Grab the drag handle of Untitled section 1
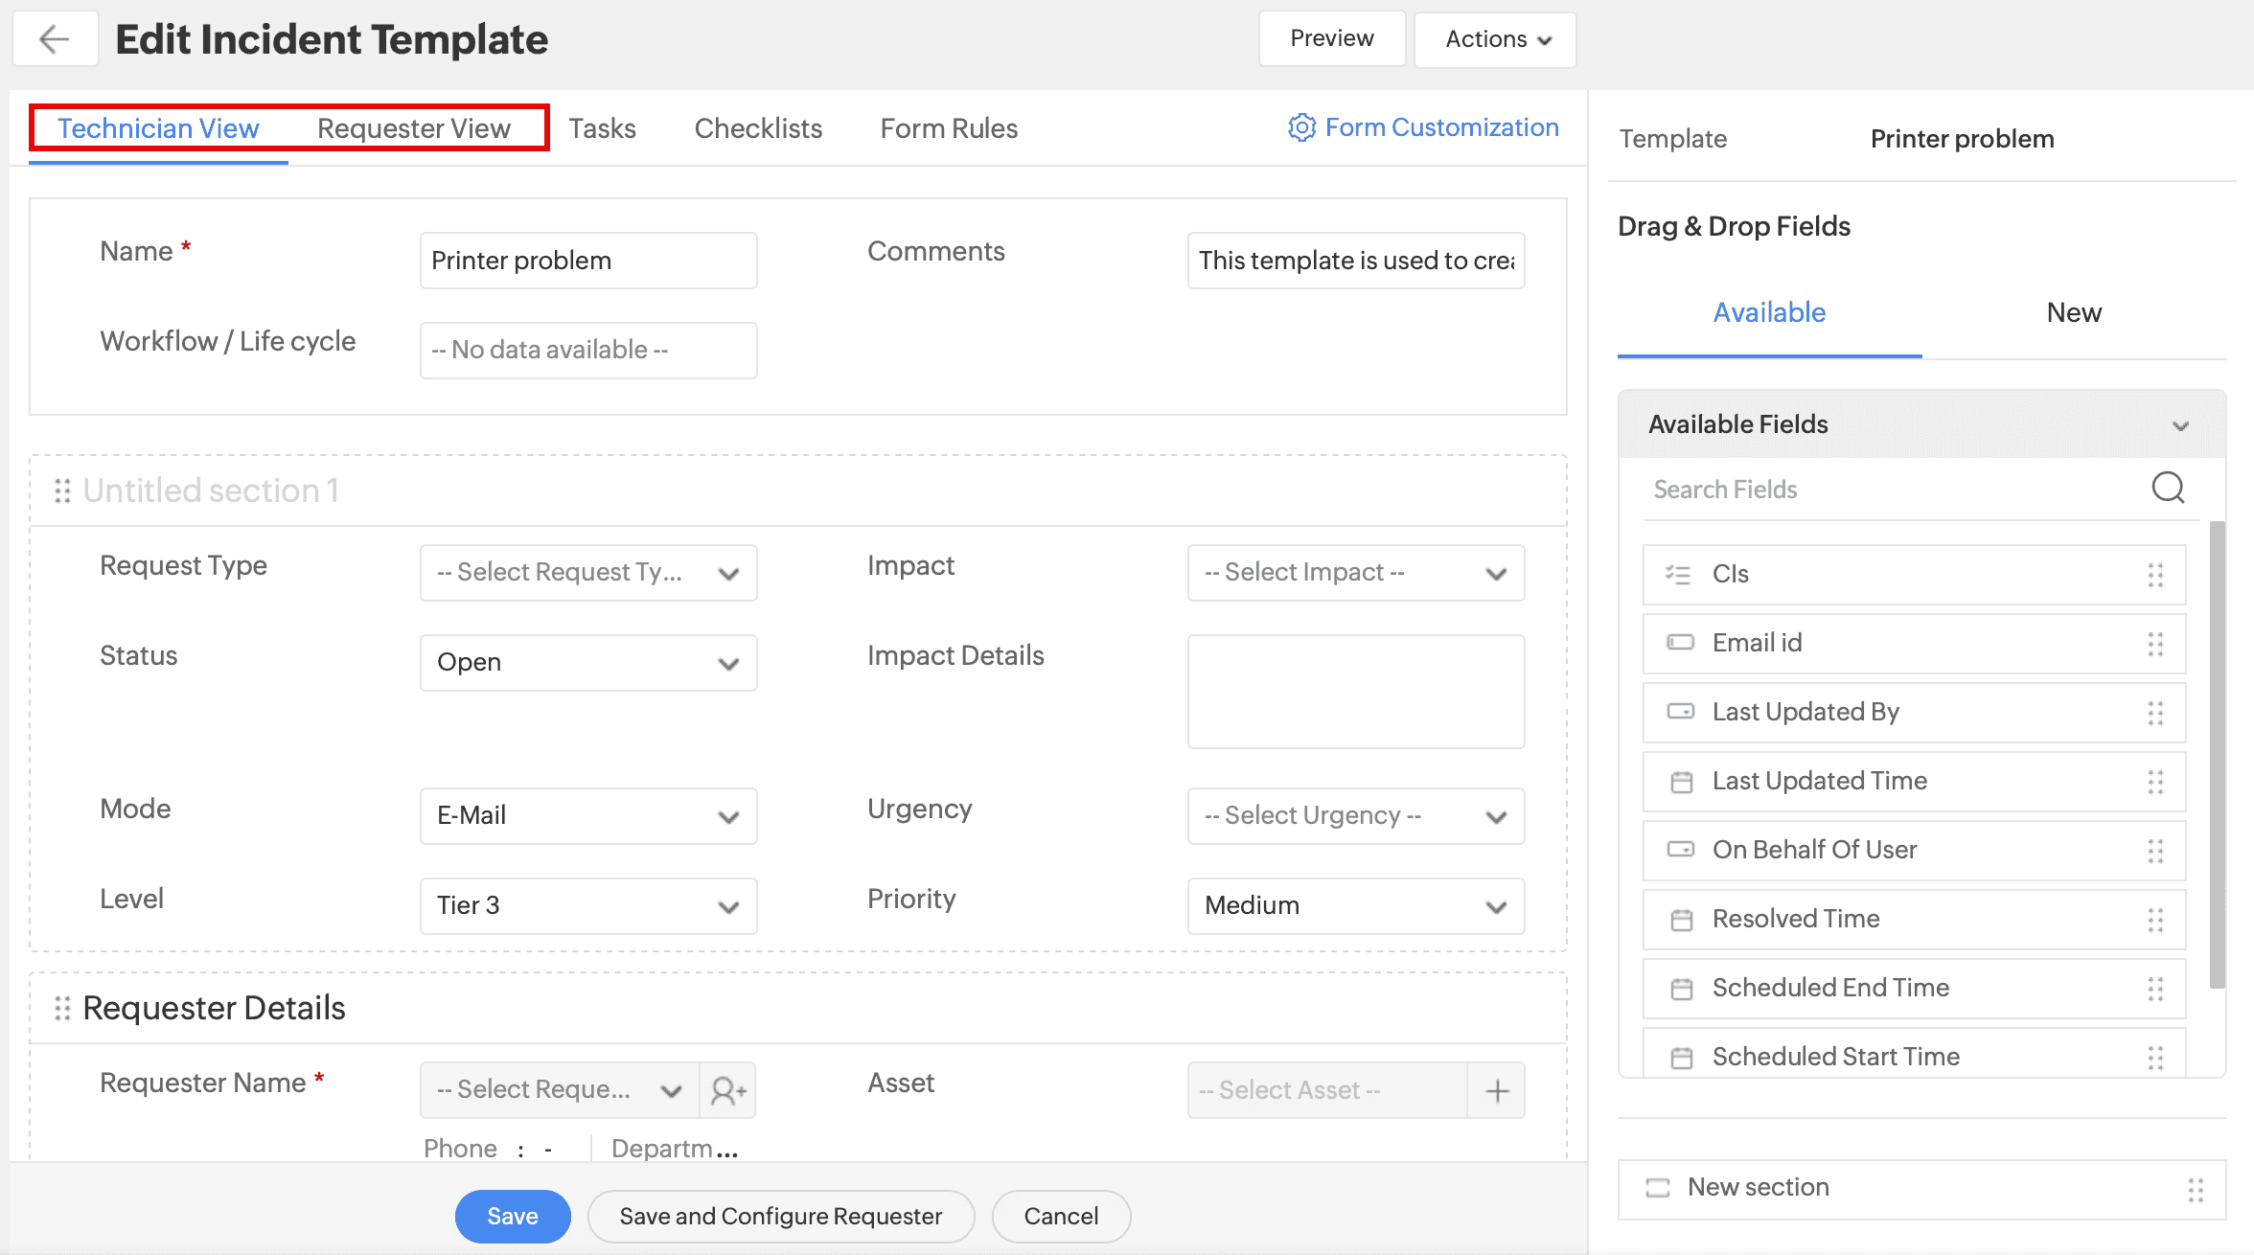Screen dimensions: 2254x1255 coord(62,491)
